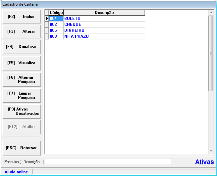Open the [F5] Visualiza button
Viewport: 217px width, 176px height.
(x=22, y=63)
